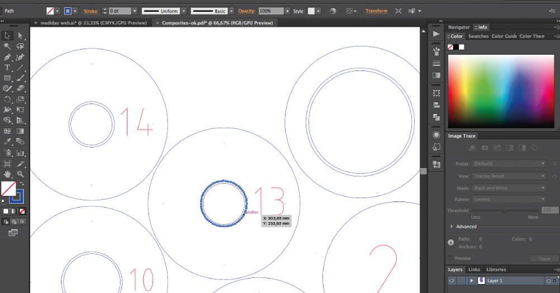Select the Lasso tool

(20, 46)
